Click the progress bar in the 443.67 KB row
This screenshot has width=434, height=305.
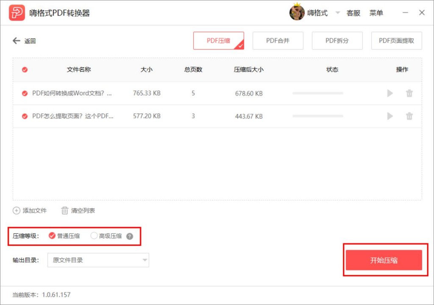pos(318,116)
